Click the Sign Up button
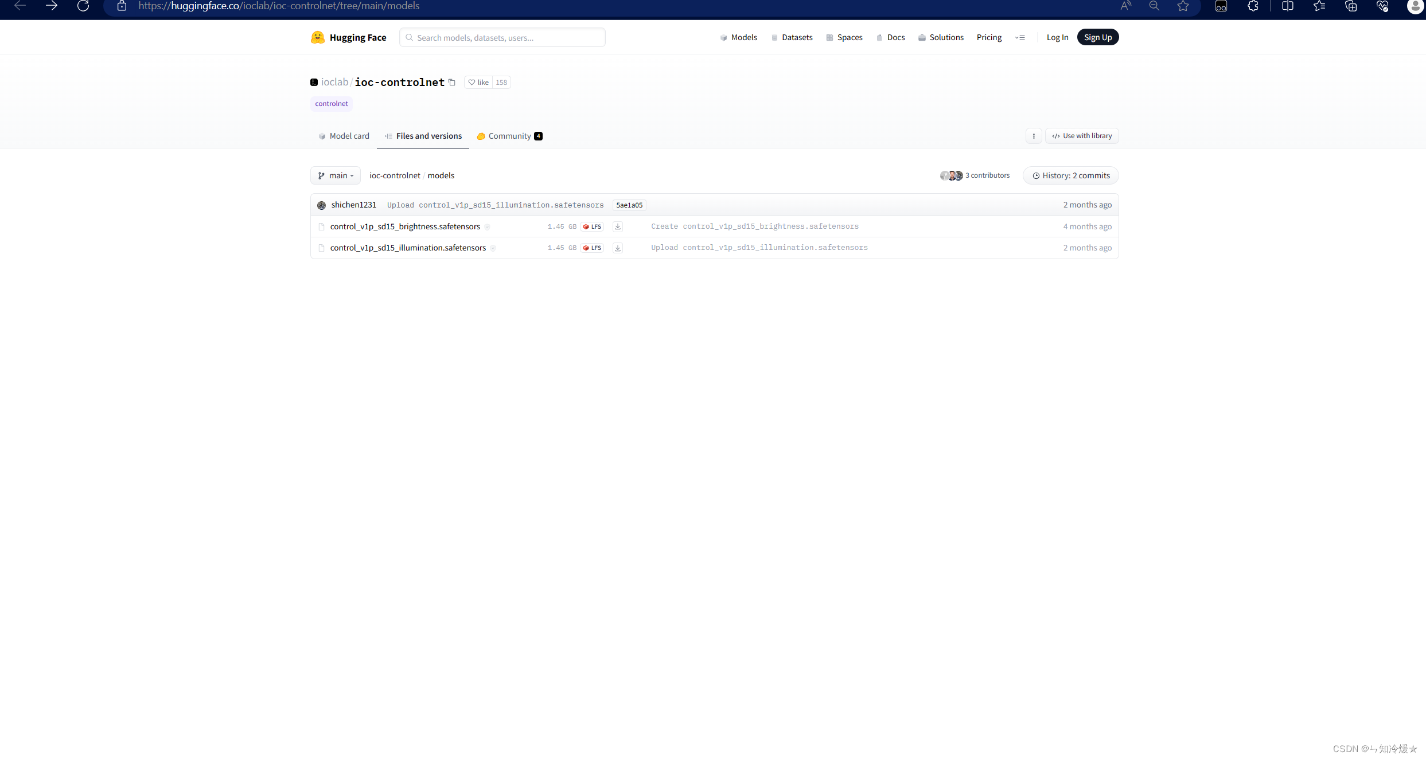The width and height of the screenshot is (1426, 759). pyautogui.click(x=1098, y=37)
